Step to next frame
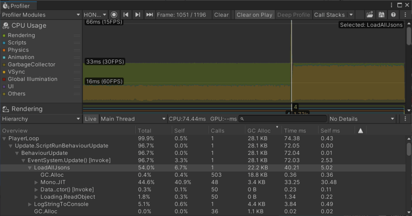Viewport: 412px width, 216px height. pyautogui.click(x=138, y=15)
